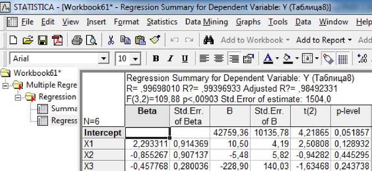Image resolution: width=372 pixels, height=171 pixels.
Task: Open the font size 10 dropdown
Action: (x=135, y=59)
